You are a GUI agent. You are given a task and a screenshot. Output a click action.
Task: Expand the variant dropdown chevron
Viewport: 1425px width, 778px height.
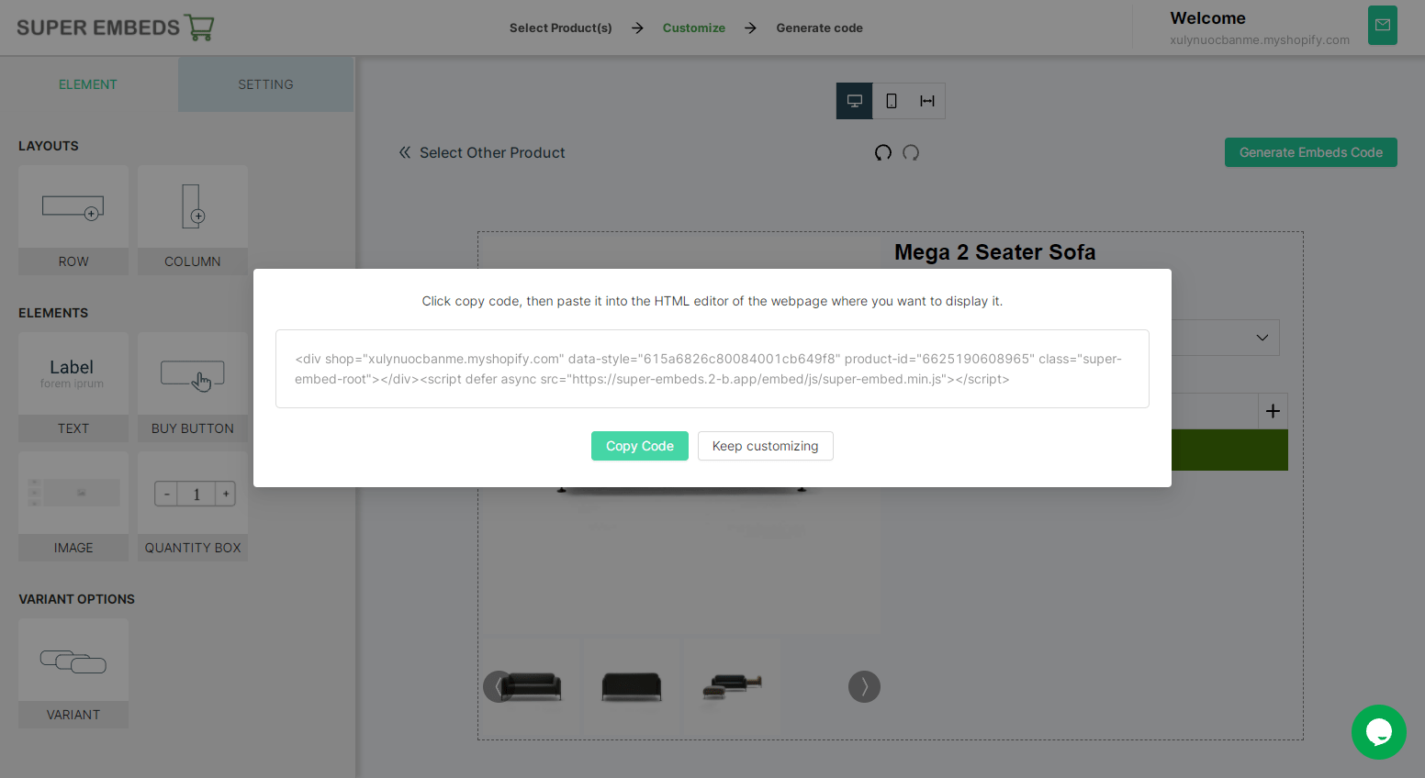pyautogui.click(x=1262, y=338)
